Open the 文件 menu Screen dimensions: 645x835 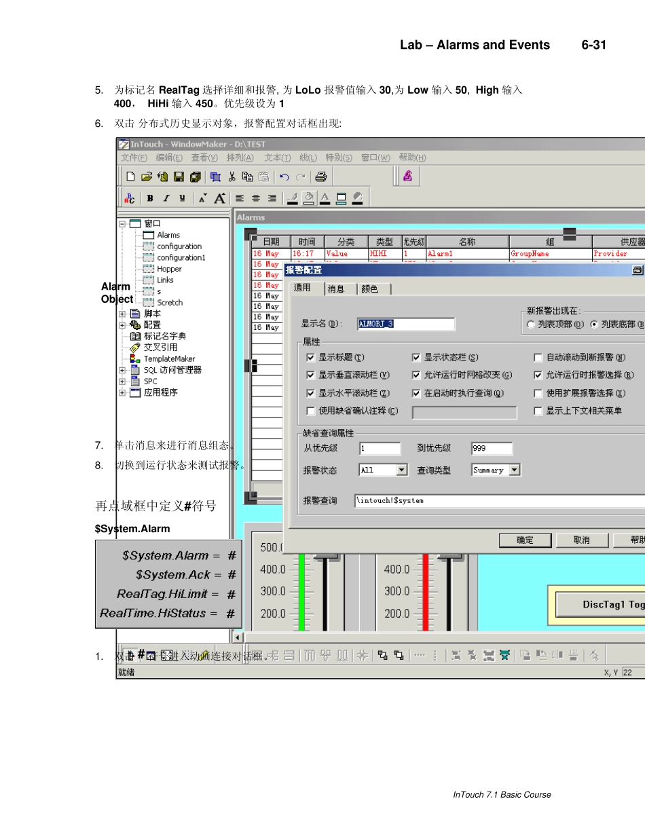tap(134, 157)
